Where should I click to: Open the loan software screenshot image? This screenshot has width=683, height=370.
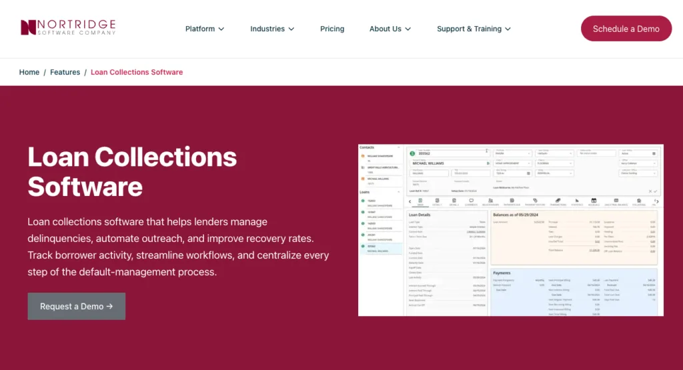coord(510,230)
